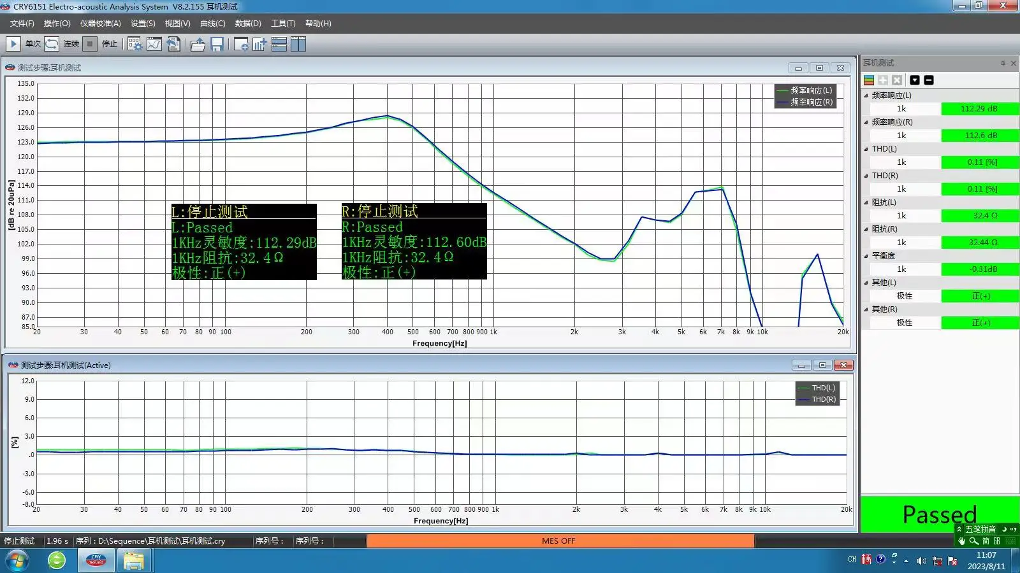Viewport: 1020px width, 573px height.
Task: Open the sequence settings gear icon
Action: (135, 44)
